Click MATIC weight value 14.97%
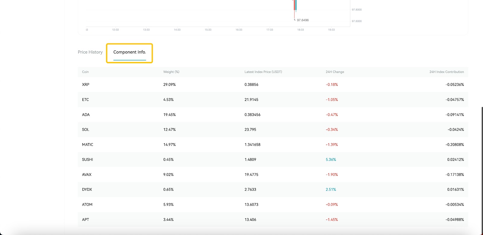This screenshot has height=235, width=483. tap(169, 145)
